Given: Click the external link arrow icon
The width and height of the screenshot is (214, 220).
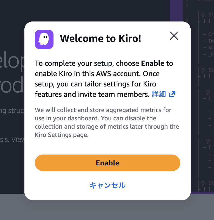Looking at the screenshot, I should 172,94.
